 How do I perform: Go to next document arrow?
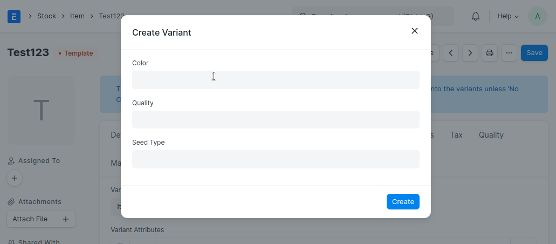tap(470, 53)
